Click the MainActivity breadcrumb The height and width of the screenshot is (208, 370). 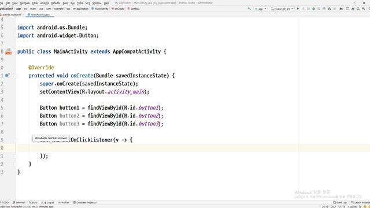[x=100, y=9]
